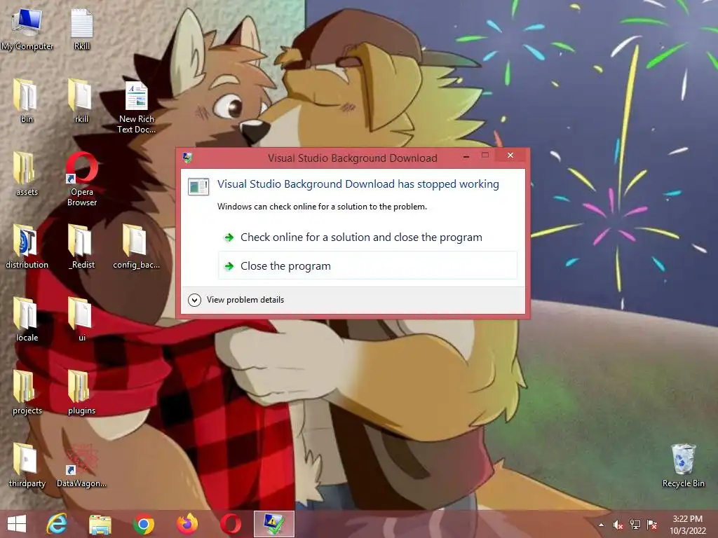Select the ui folder icon
This screenshot has height=538, width=718.
tap(81, 319)
